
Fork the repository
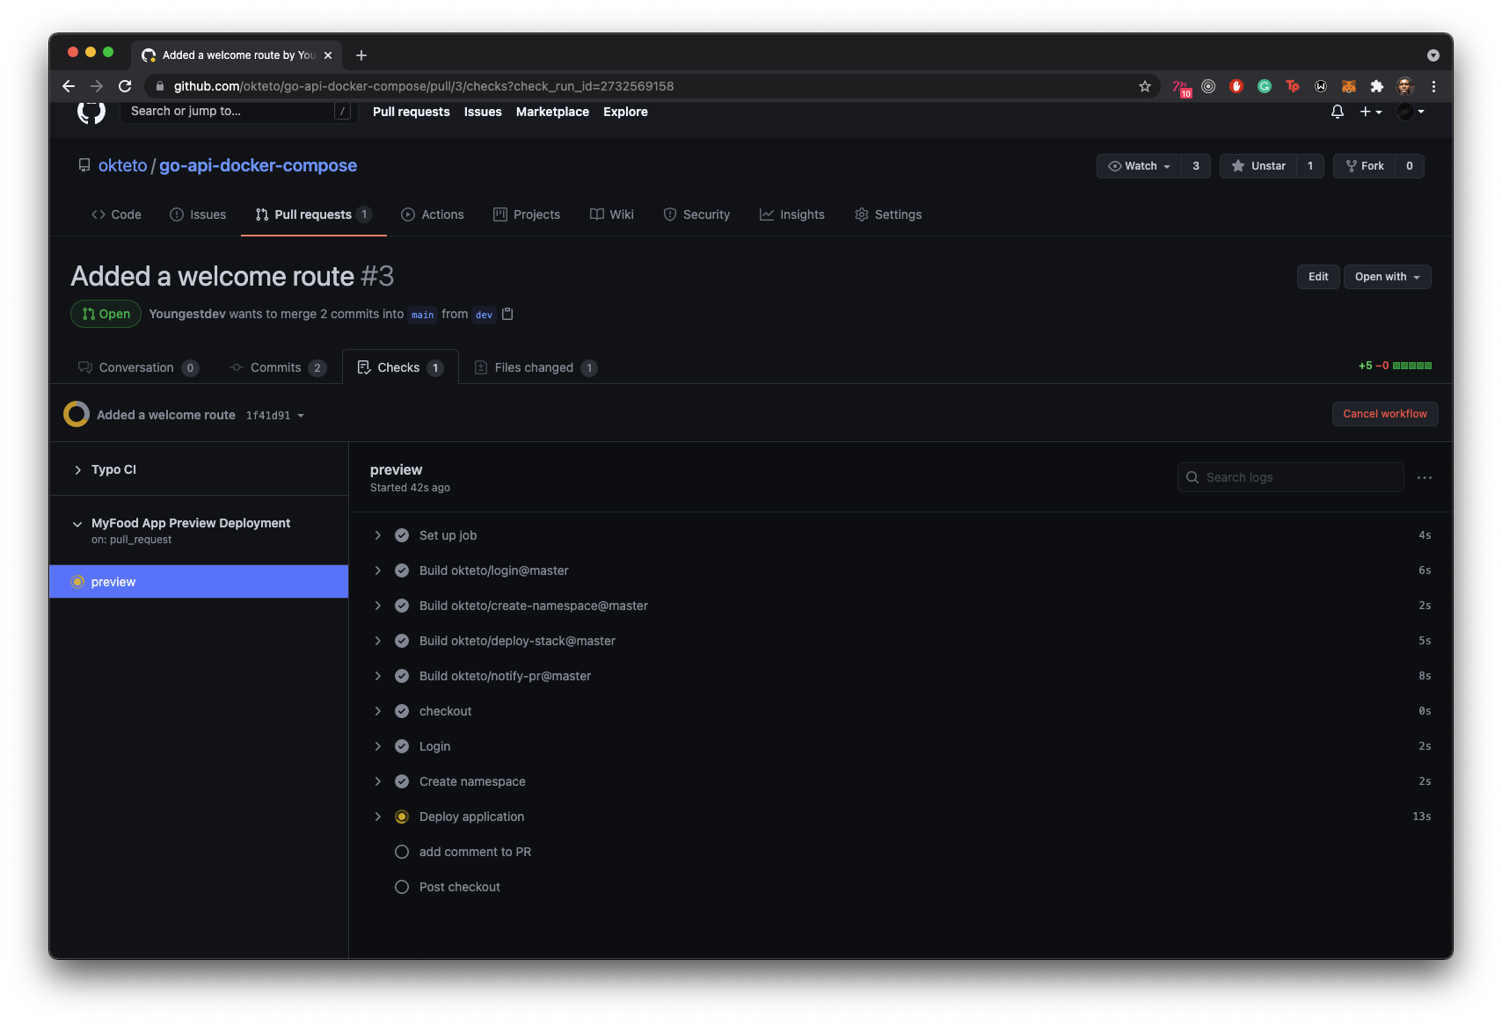1364,166
